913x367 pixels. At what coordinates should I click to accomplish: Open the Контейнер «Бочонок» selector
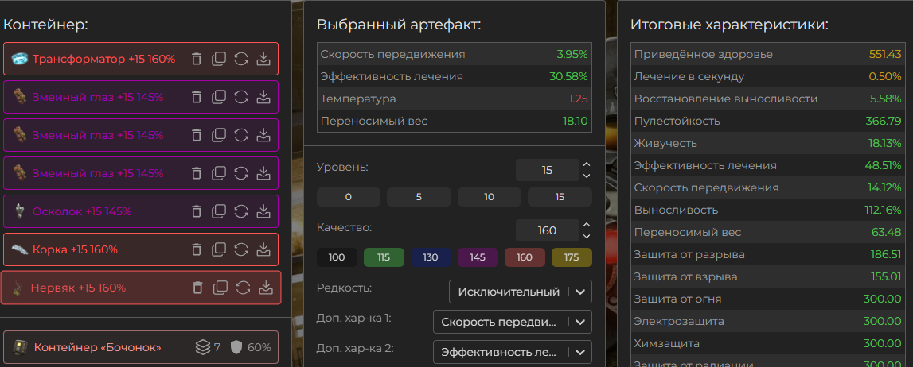[141, 347]
